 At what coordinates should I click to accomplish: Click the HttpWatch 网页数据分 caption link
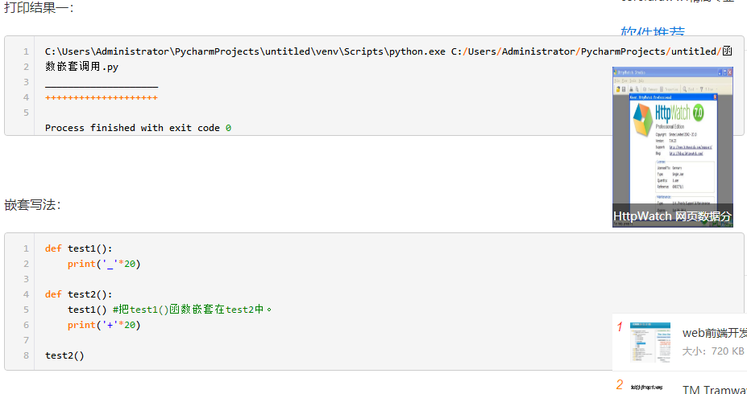coord(672,216)
